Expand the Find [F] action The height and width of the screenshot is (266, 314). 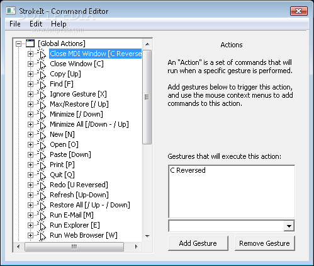click(30, 84)
